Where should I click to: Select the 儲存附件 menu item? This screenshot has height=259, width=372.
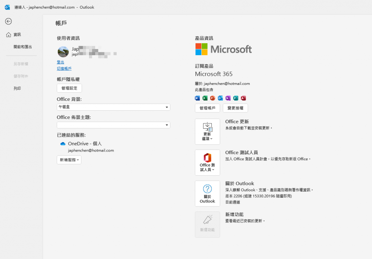point(21,76)
